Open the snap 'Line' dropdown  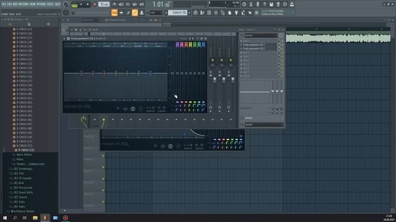point(155,12)
